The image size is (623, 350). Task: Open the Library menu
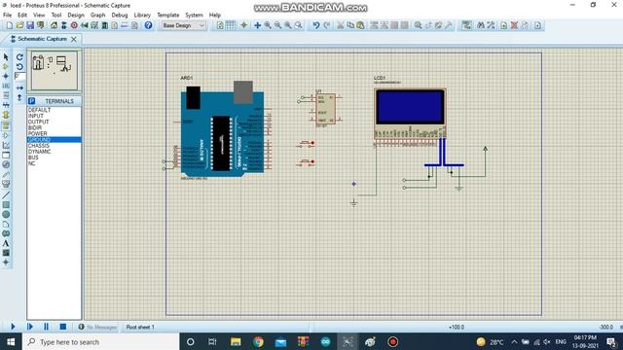tap(142, 16)
